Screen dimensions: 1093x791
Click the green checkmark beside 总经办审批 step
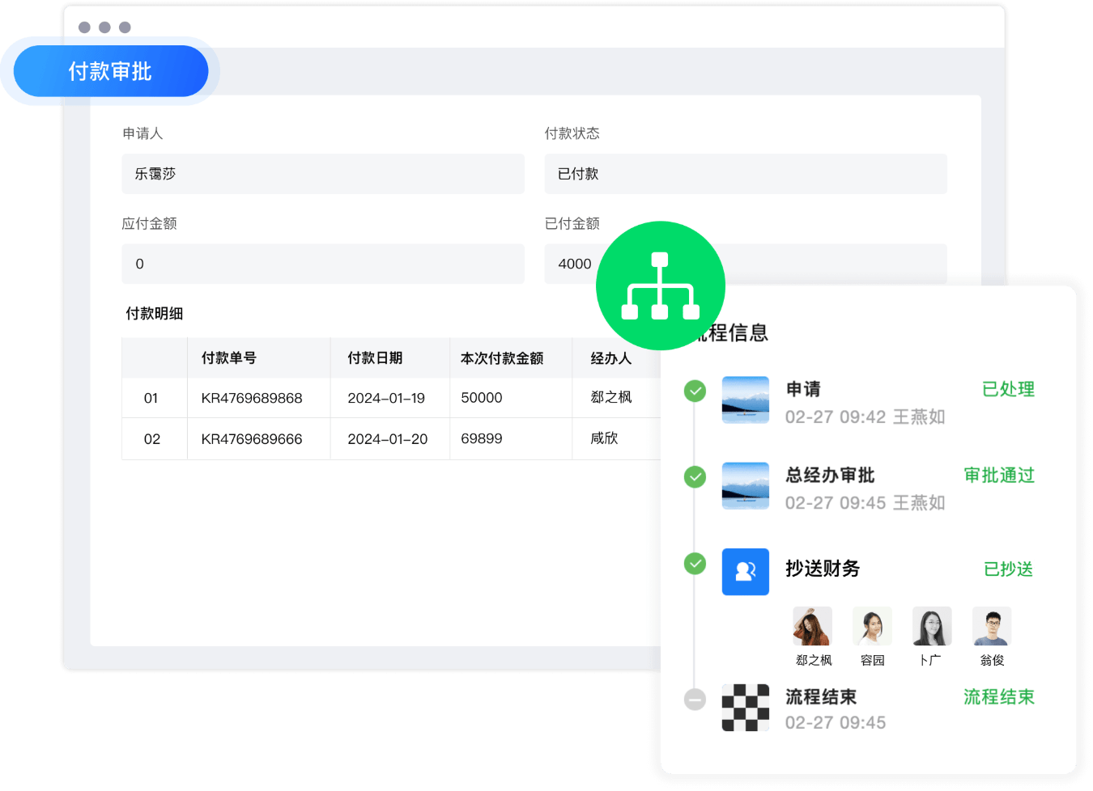695,477
